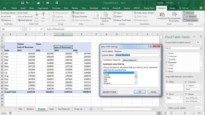205x115 pixels.
Task: Click the PivotTable Fields search box
Action: [182, 48]
